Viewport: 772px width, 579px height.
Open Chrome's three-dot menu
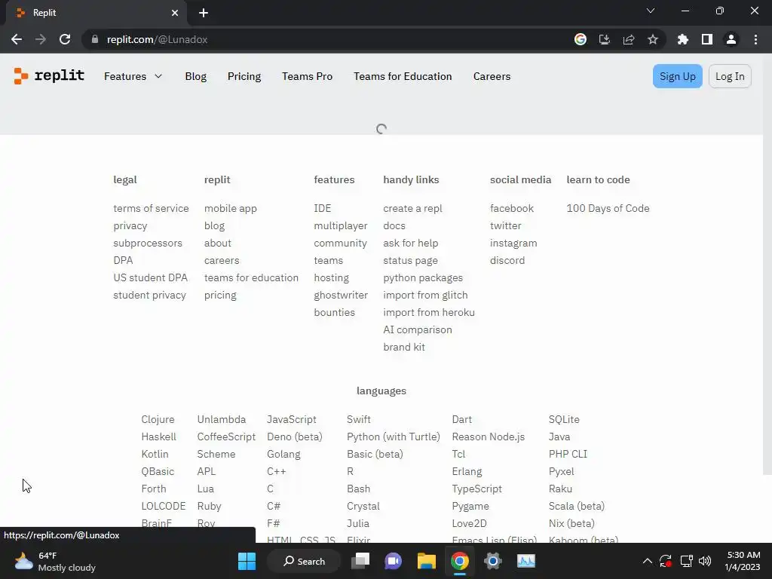755,39
